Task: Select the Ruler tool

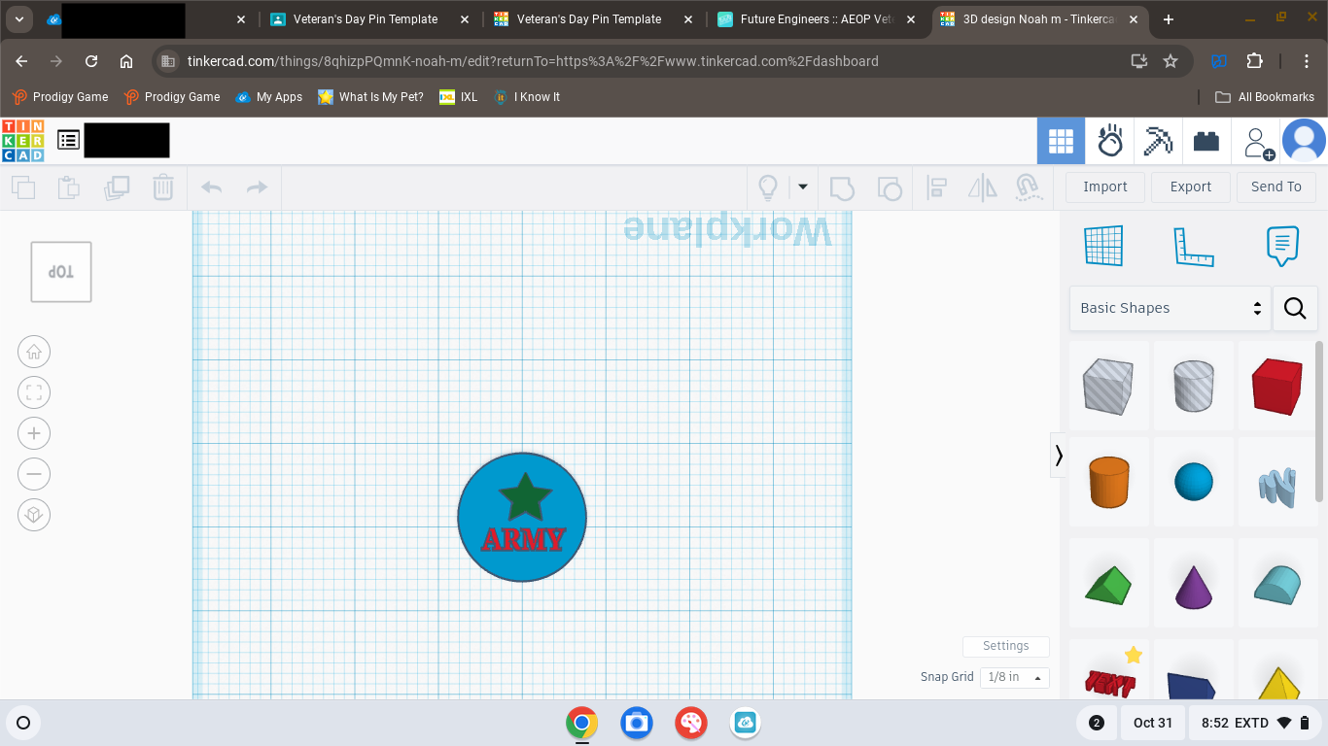Action: coord(1193,246)
